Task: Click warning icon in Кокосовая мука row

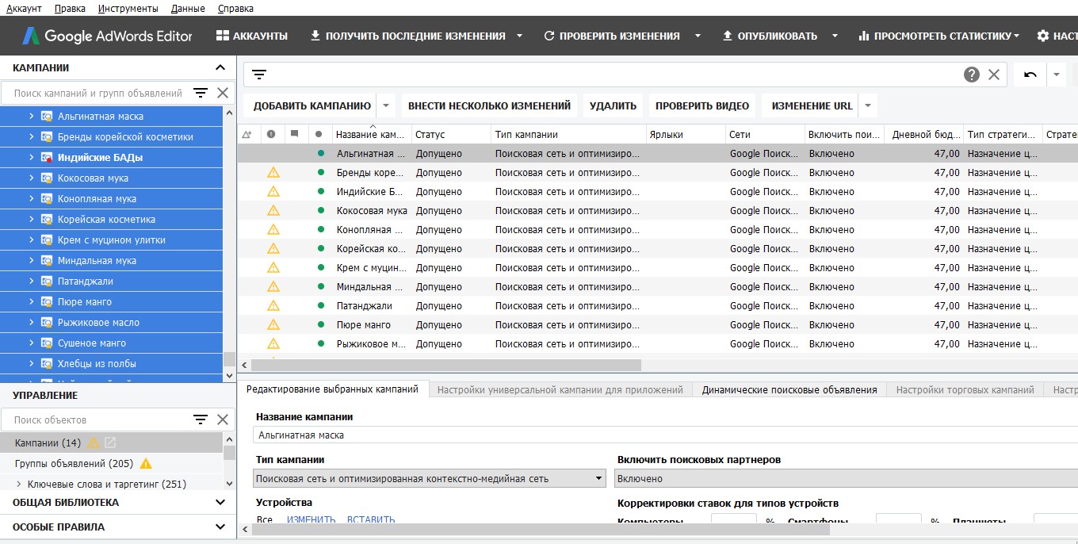Action: [273, 210]
